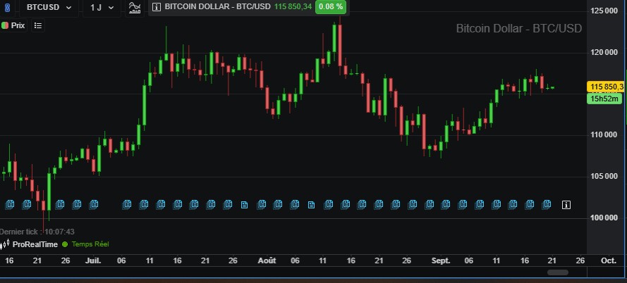Click the 100 000 price scale label
Viewport: 627px width, 283px height.
604,218
